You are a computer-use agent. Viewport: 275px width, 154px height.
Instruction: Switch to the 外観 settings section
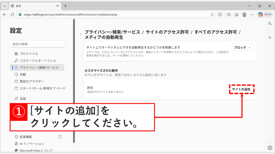(25, 74)
